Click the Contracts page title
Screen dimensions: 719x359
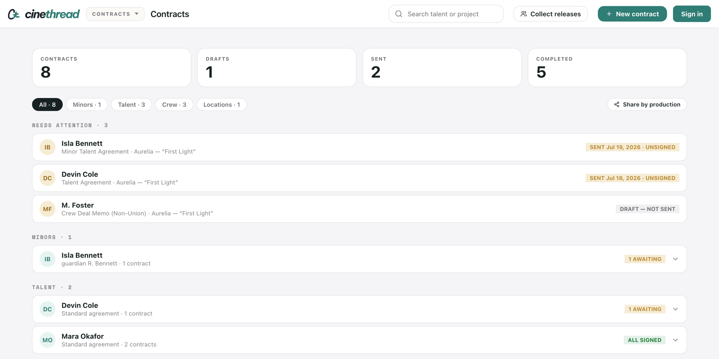click(x=170, y=14)
